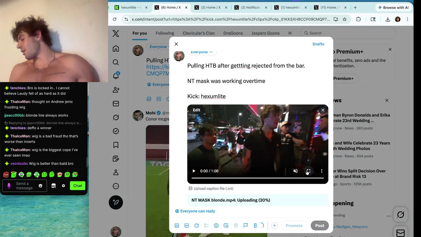Open Chrome three-dot menu
Screen dimensions: 421x237
[408, 19]
